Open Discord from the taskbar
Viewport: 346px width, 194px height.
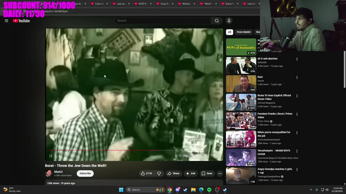coord(177,190)
